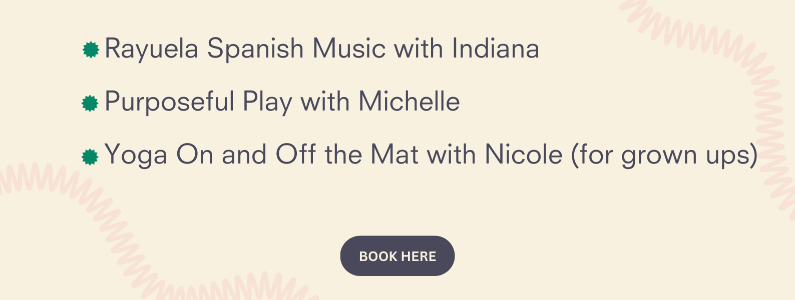Viewport: 795px width, 300px height.
Task: Click the word "Purposeful"
Action: 170,102
